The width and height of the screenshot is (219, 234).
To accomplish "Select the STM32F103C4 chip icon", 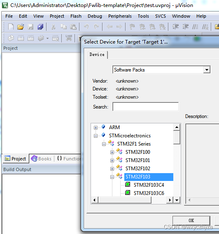I will [128, 185].
